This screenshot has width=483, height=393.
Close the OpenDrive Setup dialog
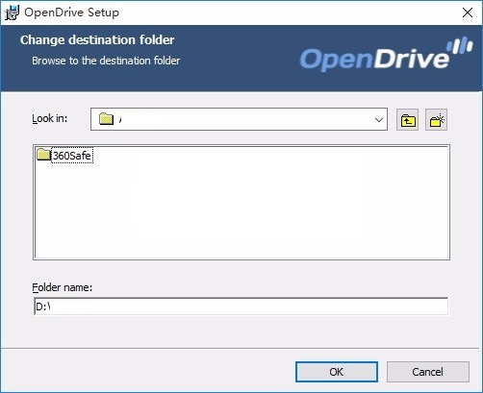click(x=468, y=12)
